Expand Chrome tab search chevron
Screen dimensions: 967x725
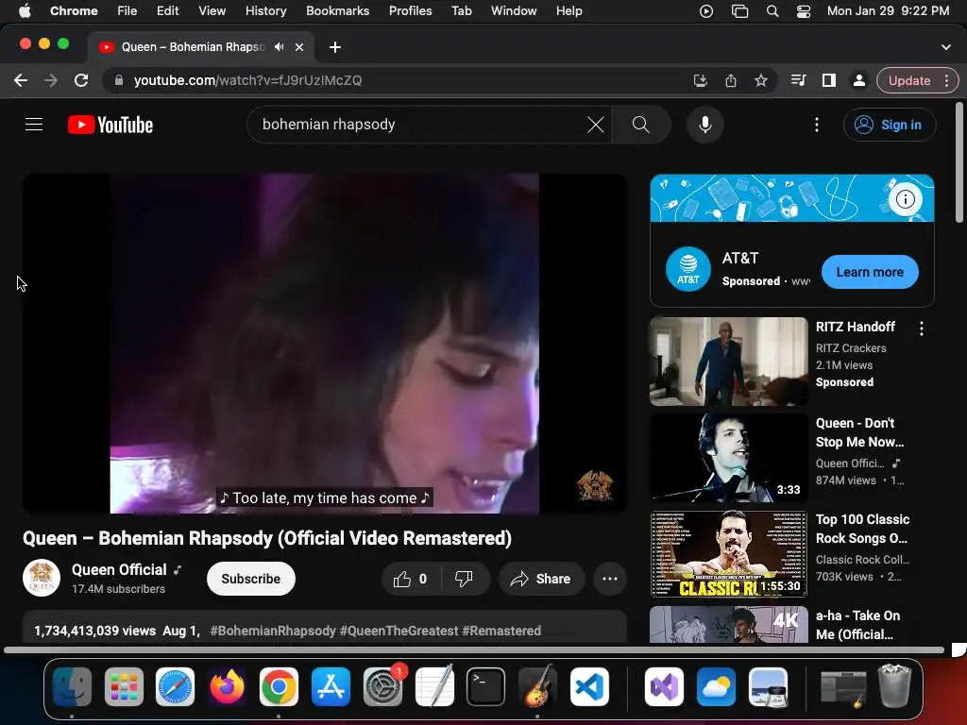coord(945,47)
